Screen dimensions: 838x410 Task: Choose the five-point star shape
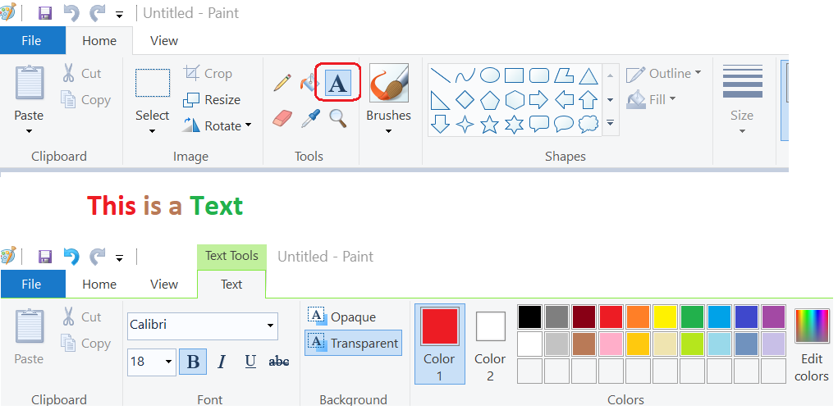pyautogui.click(x=489, y=125)
